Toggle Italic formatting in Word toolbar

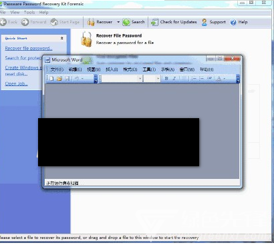point(174,78)
